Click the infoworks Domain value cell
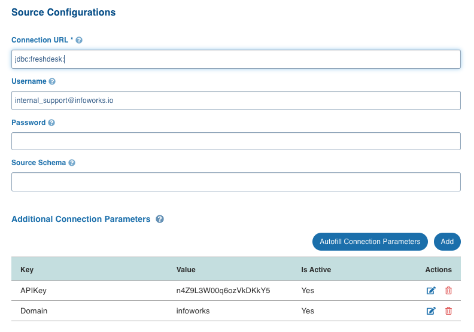The height and width of the screenshot is (332, 474). (x=193, y=311)
